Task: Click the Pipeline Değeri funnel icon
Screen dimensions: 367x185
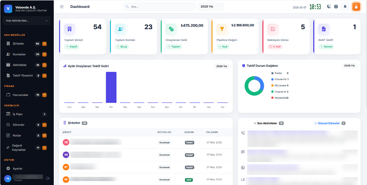Action: point(222,29)
